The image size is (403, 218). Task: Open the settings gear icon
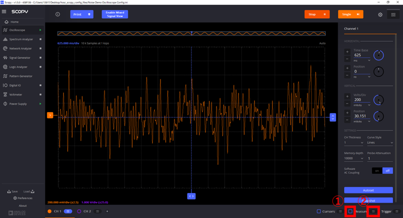click(x=380, y=15)
